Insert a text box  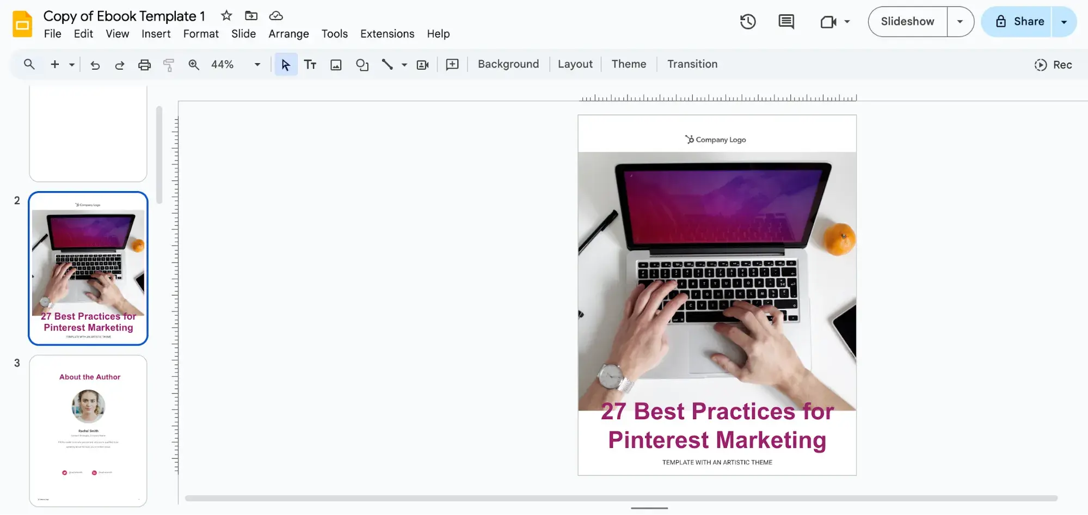310,65
